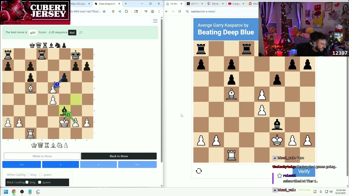Click the taskbar clock showing 10:26 AM
This screenshot has height=196, width=349.
click(341, 192)
